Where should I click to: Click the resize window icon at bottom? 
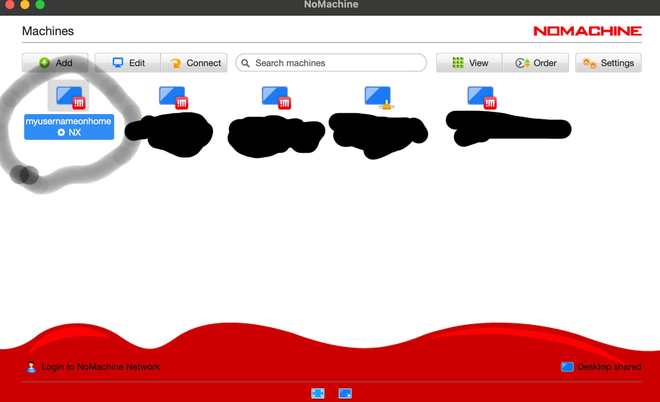click(x=345, y=393)
